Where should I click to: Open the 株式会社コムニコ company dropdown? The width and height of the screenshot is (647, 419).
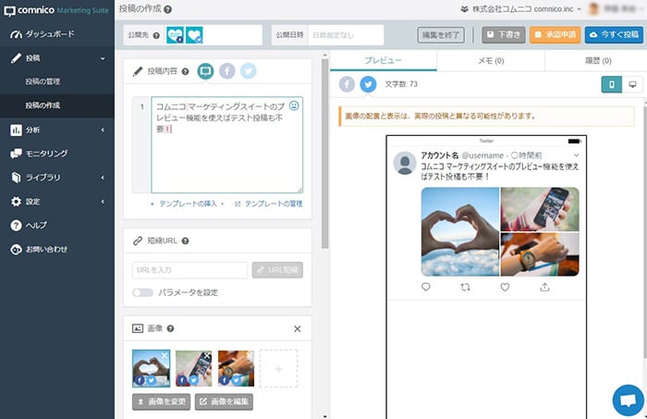click(x=520, y=9)
